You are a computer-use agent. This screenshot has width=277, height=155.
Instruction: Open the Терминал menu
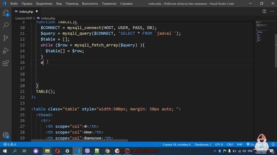tap(109, 3)
